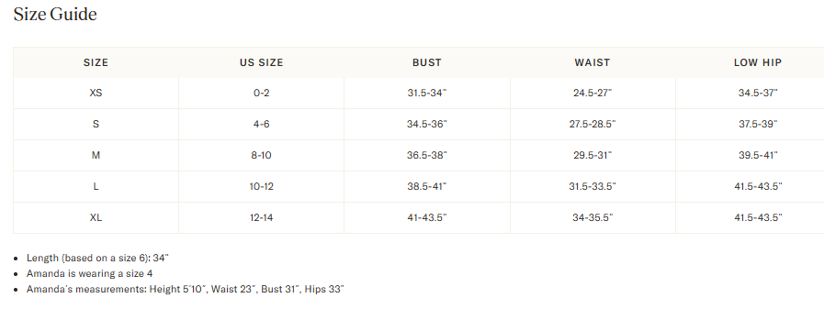Click the 34.5-37" low hip value
824x331 pixels.
click(758, 93)
